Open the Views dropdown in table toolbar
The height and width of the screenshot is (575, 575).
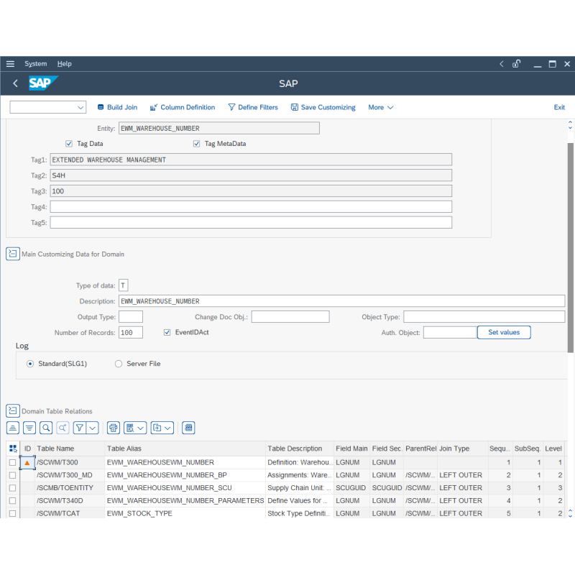(135, 428)
